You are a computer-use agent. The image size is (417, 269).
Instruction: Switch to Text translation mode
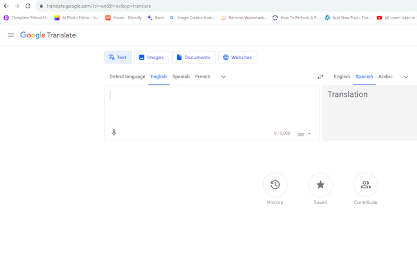118,57
